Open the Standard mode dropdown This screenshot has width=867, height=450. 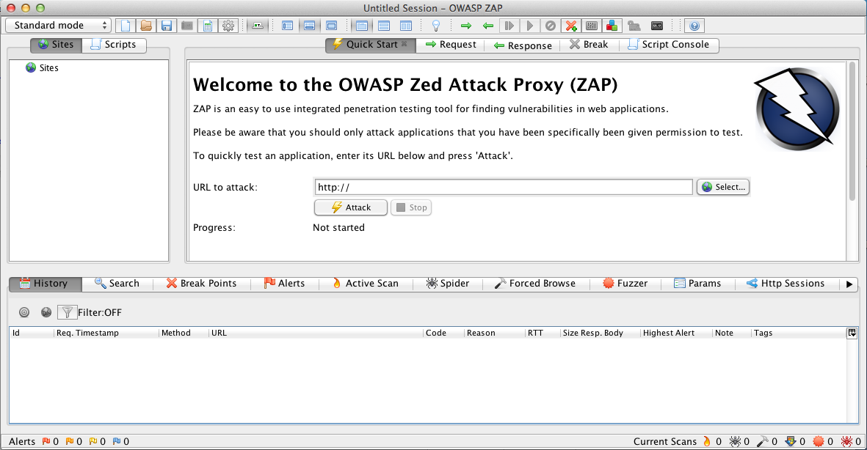point(59,26)
